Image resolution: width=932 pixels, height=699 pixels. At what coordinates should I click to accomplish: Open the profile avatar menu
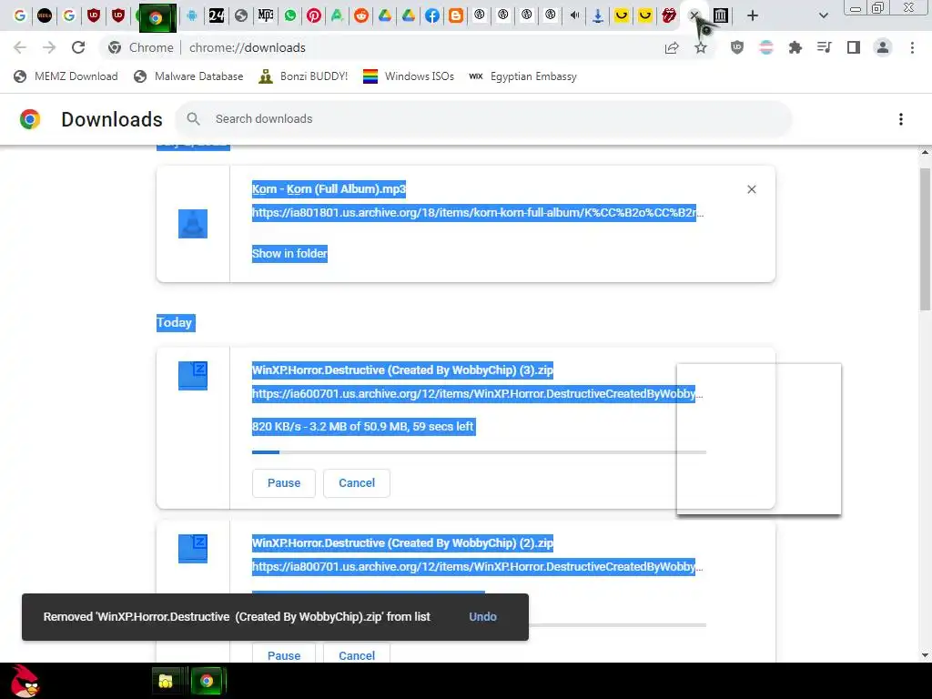click(x=883, y=47)
